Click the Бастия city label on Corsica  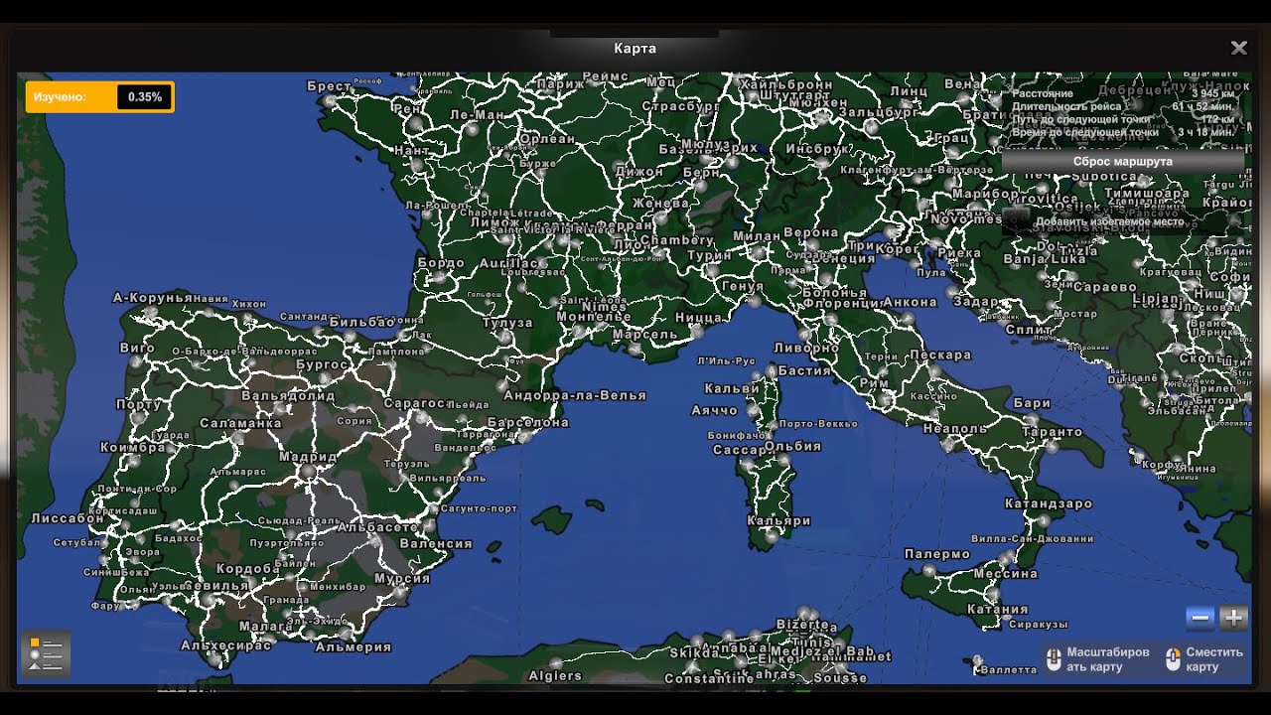coord(804,370)
